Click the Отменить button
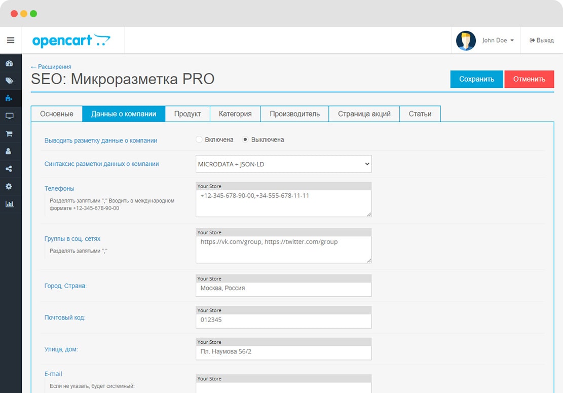The image size is (563, 393). (529, 79)
